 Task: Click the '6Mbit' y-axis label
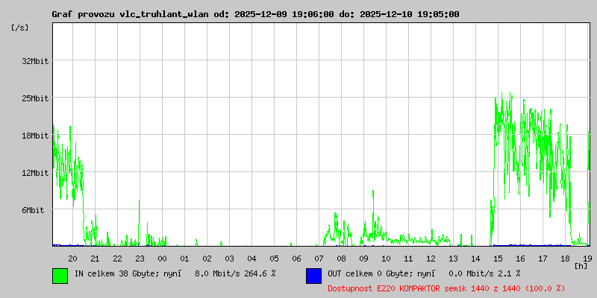[33, 210]
